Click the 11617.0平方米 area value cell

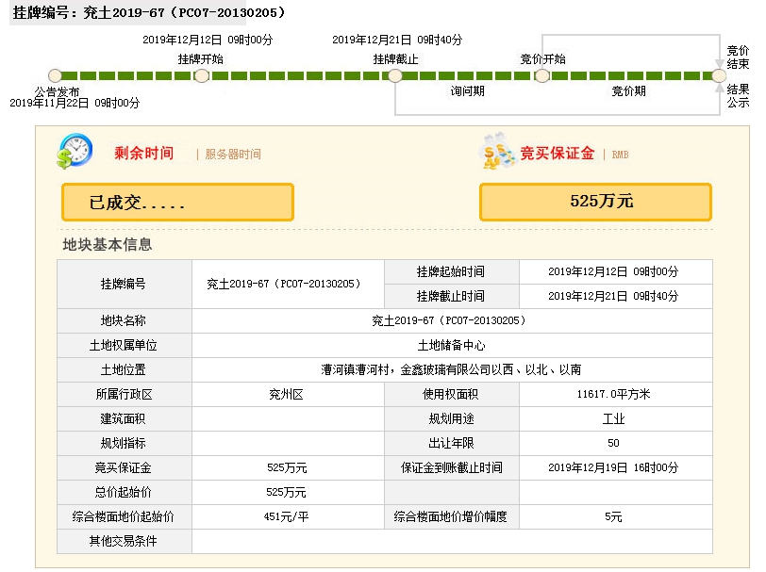pyautogui.click(x=613, y=394)
